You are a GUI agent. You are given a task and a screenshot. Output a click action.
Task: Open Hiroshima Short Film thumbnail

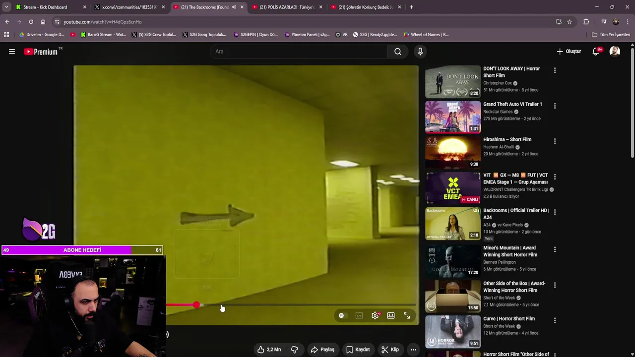coord(452,153)
